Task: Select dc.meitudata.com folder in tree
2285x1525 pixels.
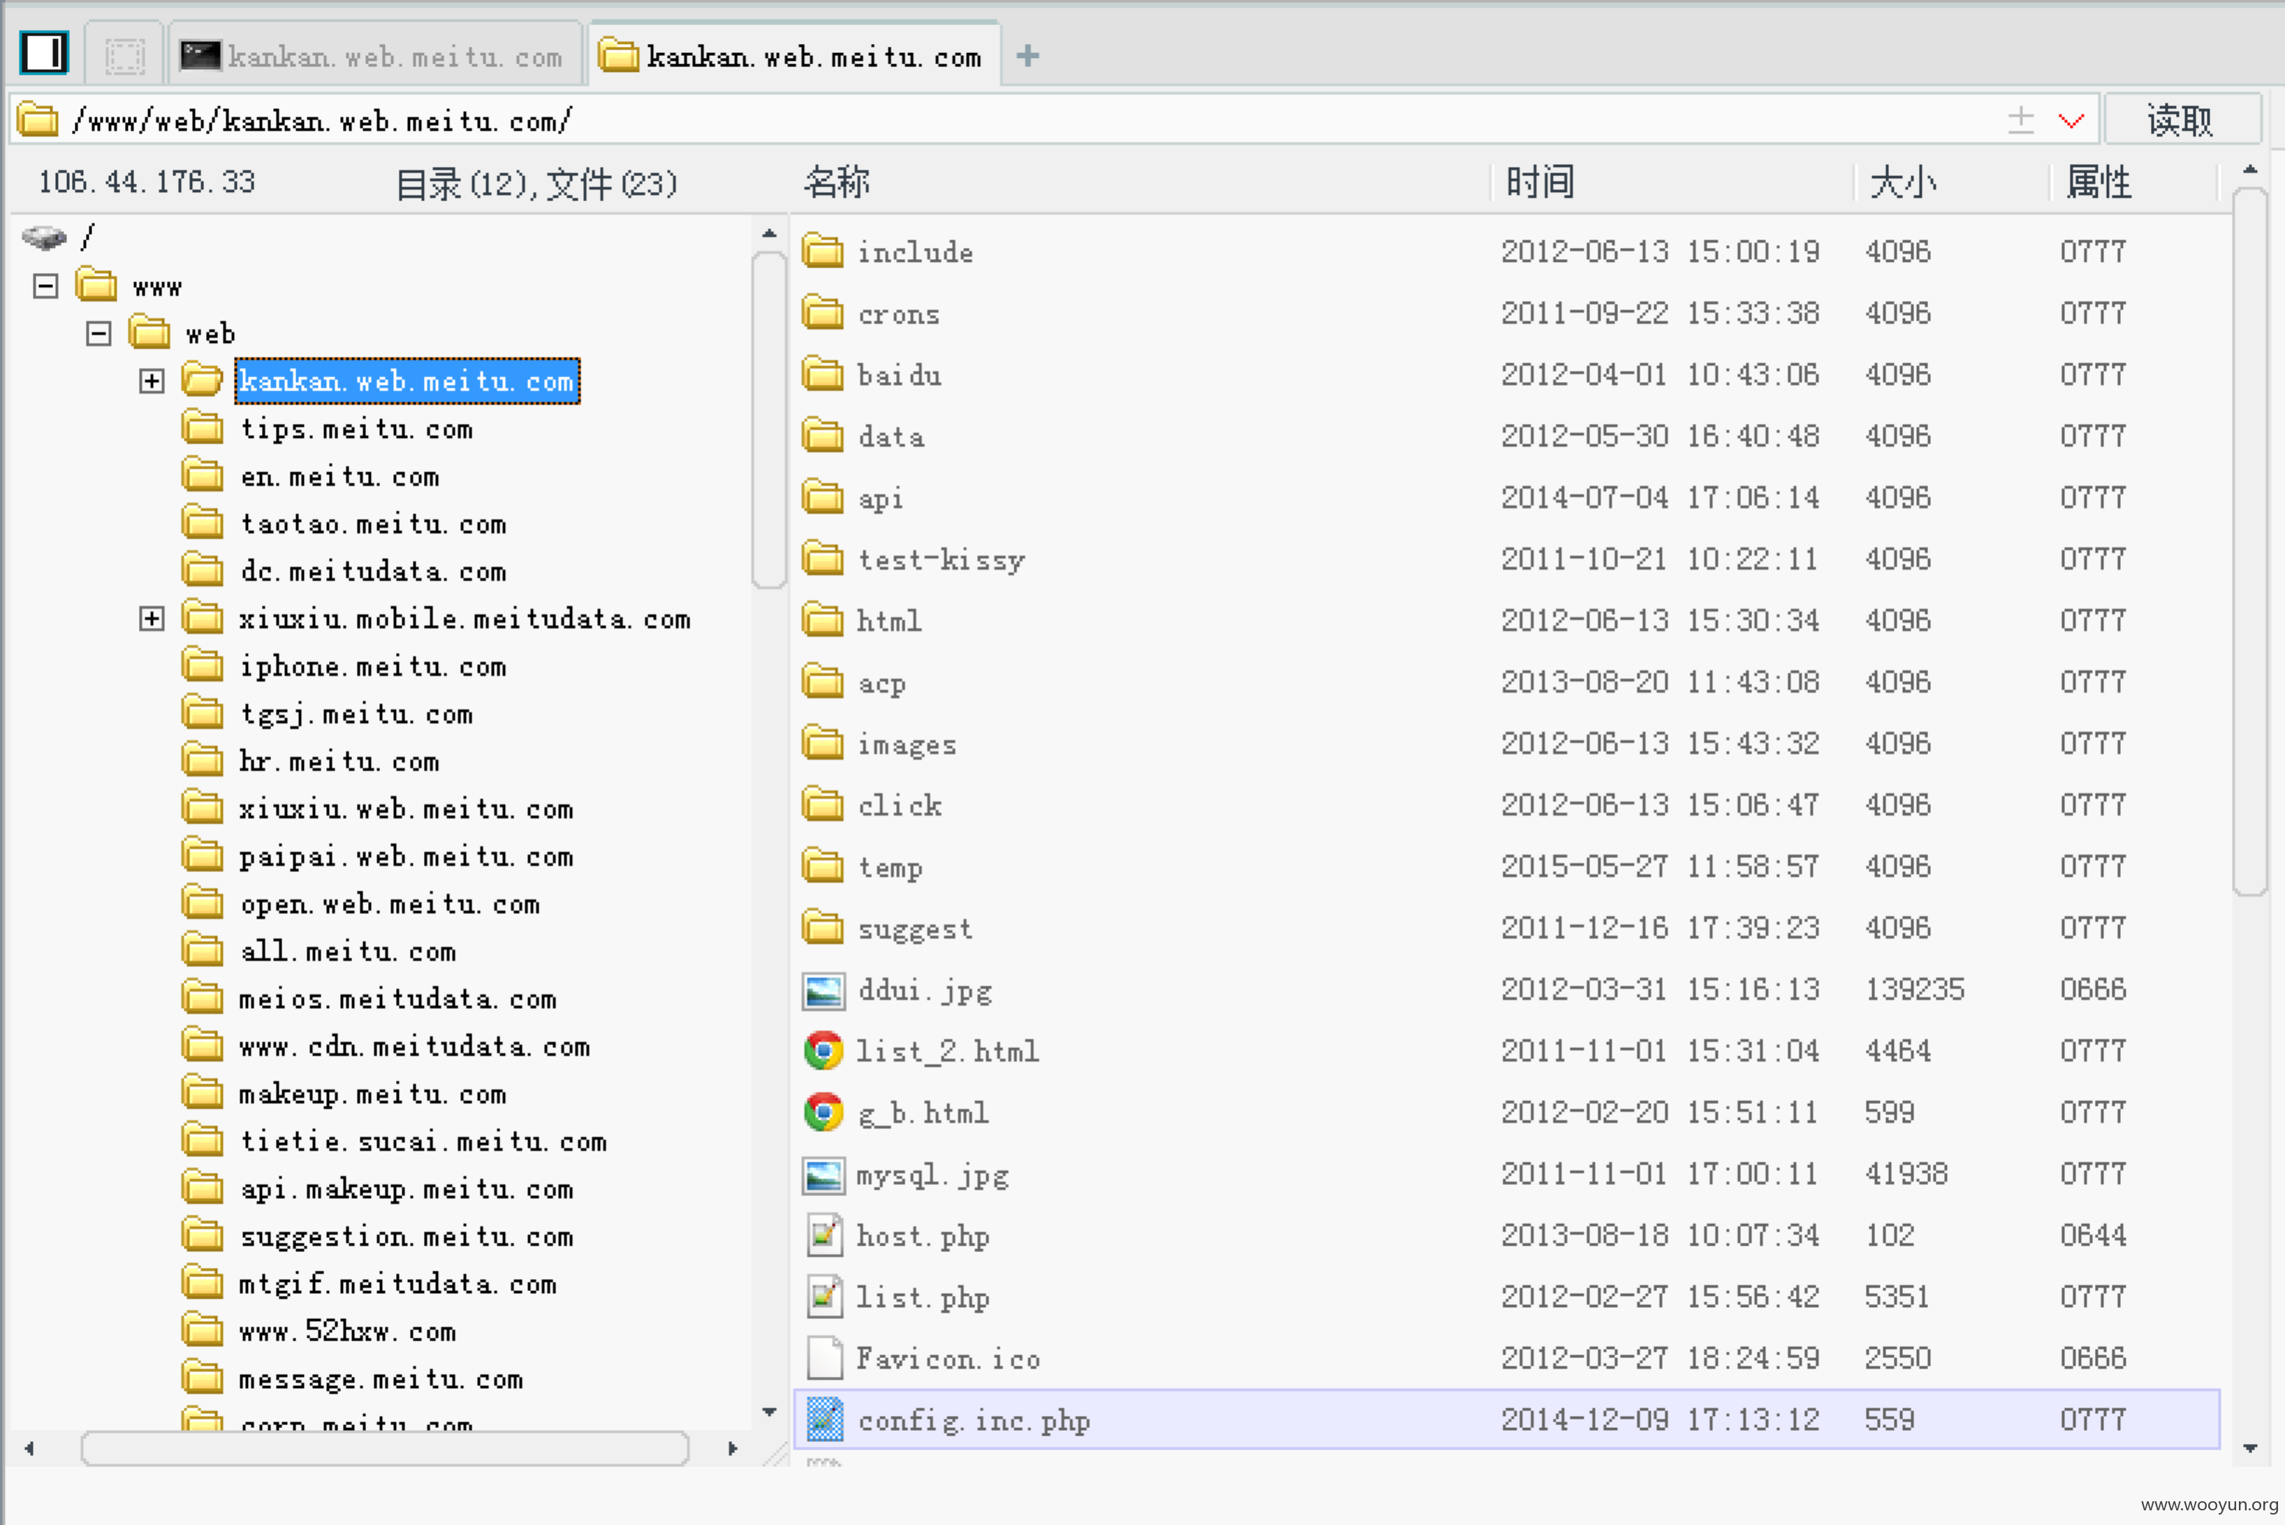Action: 374,571
